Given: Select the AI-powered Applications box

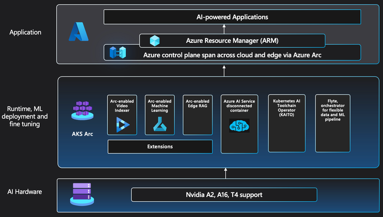Looking at the screenshot, I should 232,17.
